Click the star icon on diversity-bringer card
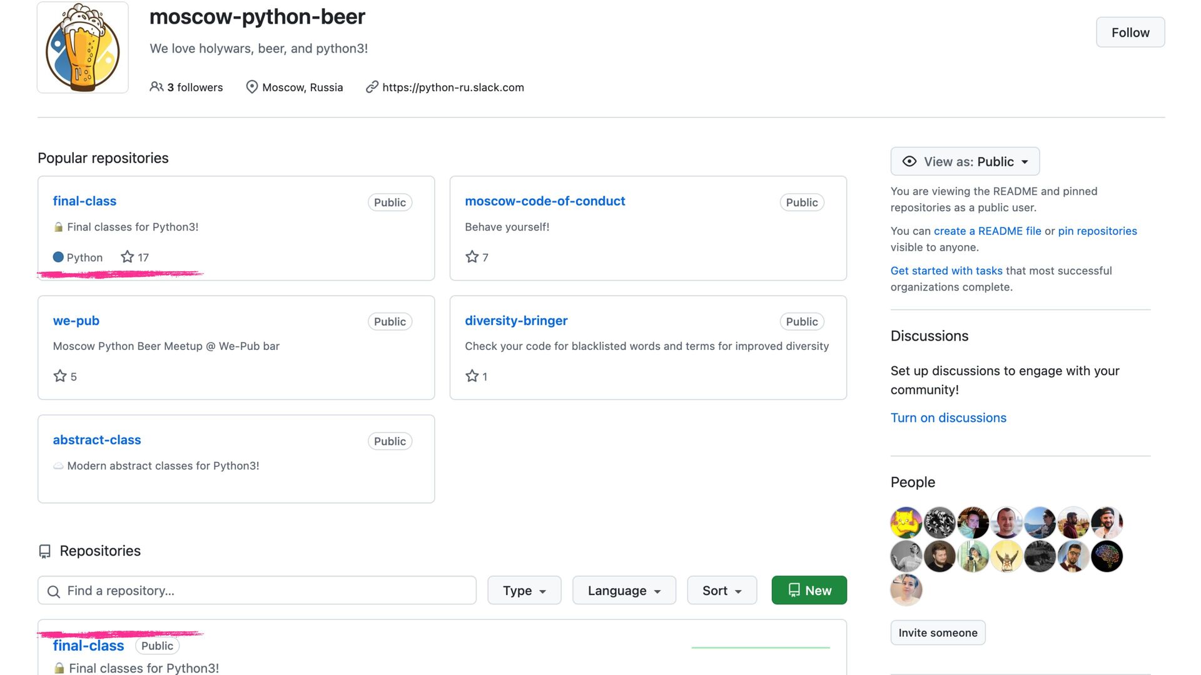The image size is (1201, 675). tap(472, 376)
